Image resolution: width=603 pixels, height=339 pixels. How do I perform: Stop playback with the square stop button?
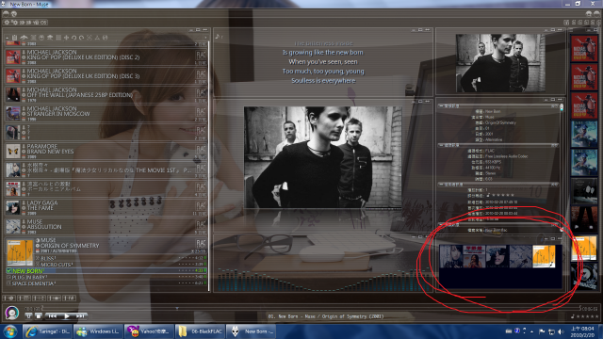pyautogui.click(x=38, y=316)
